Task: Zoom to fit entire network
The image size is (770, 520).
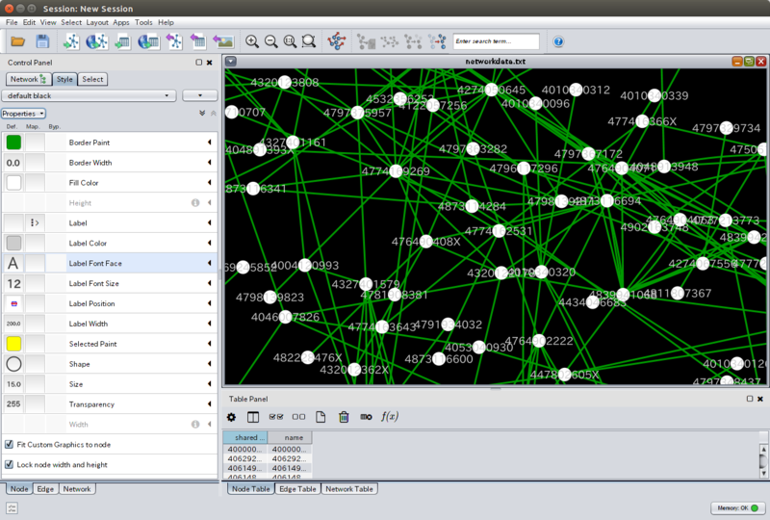Action: tap(290, 41)
